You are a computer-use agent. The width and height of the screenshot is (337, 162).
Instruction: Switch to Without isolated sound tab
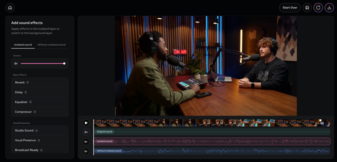(x=51, y=45)
